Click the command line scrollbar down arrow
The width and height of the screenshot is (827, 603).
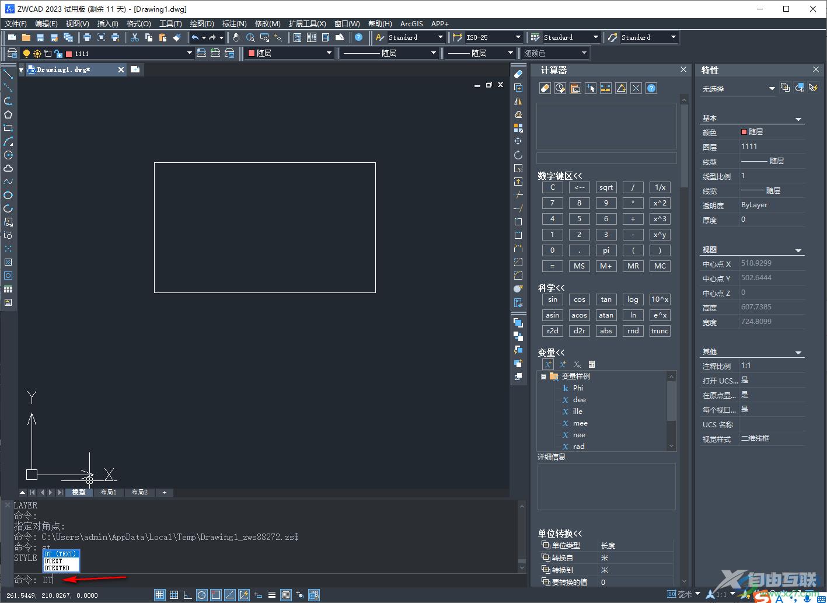tap(522, 567)
